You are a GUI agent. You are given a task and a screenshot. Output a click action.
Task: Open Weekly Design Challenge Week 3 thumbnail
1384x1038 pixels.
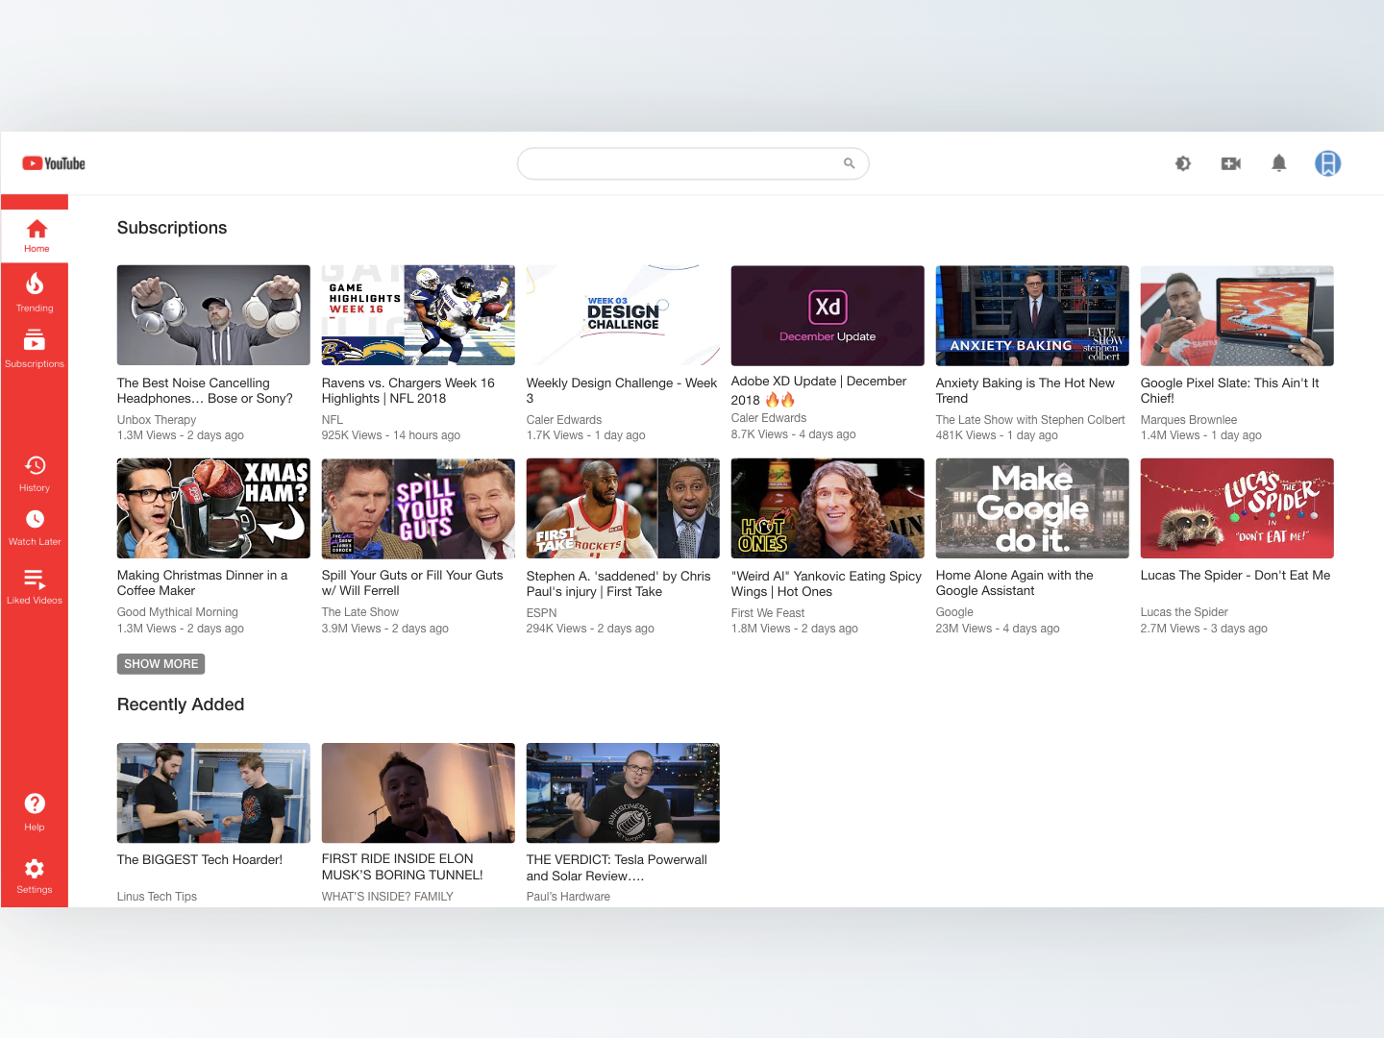point(623,315)
